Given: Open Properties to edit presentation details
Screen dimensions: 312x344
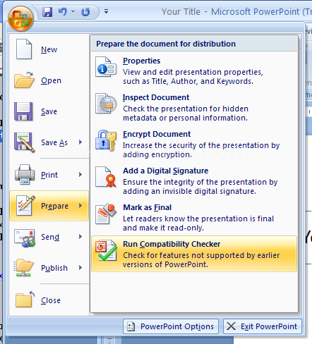Looking at the screenshot, I should [194, 70].
